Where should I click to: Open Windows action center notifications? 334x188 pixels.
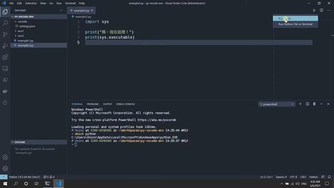[x=327, y=183]
